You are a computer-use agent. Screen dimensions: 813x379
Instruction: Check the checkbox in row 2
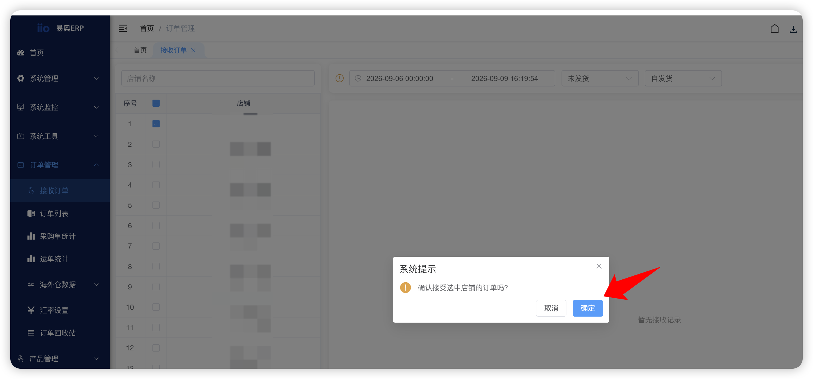pyautogui.click(x=156, y=144)
